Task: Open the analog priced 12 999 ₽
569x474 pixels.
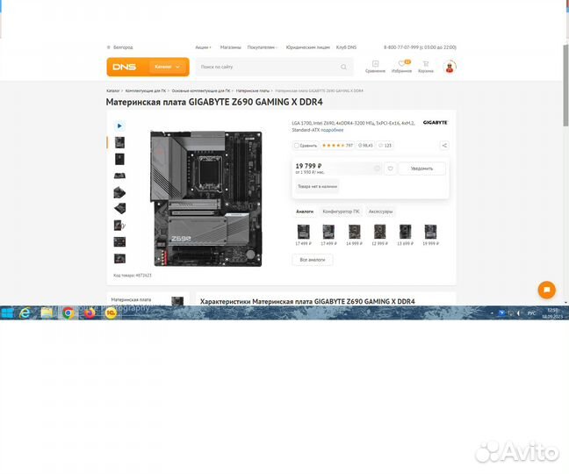Action: click(x=379, y=234)
